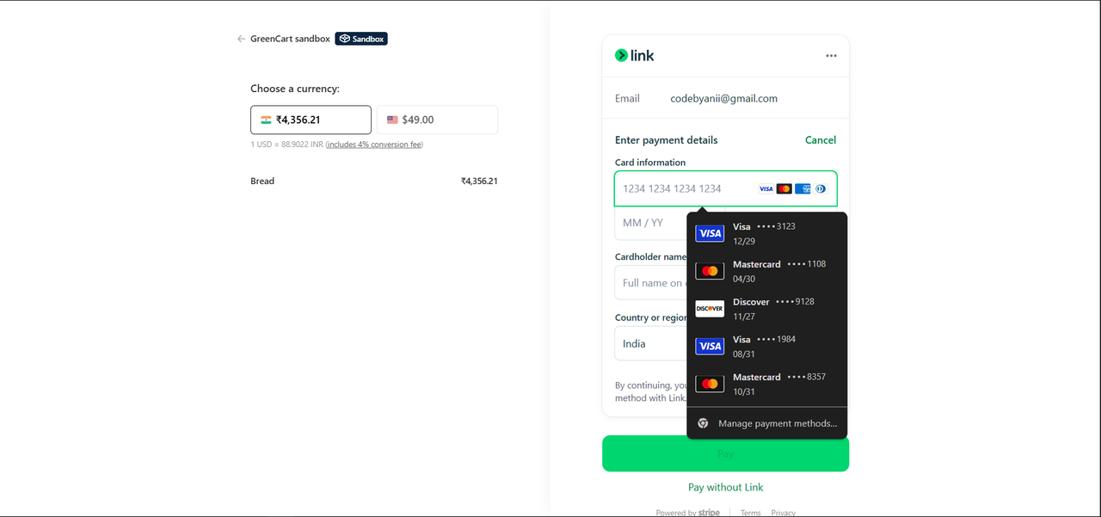Choose saved Visa ending 1984 expiring 08/31
1101x517 pixels.
767,346
